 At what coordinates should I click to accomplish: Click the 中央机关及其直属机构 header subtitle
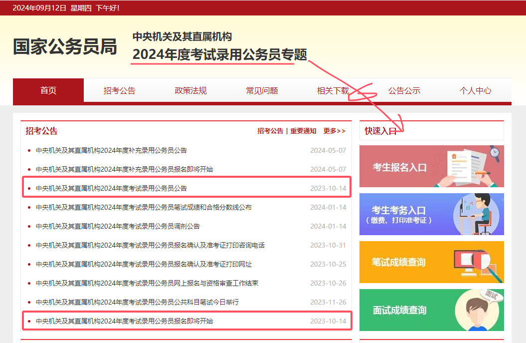click(x=182, y=36)
